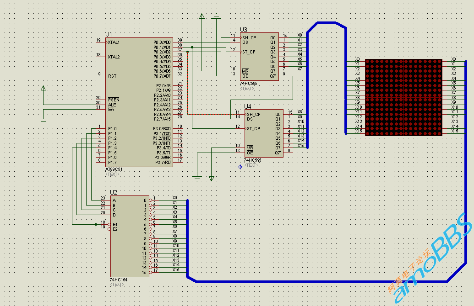Click the X8 wire label at U4's Q0
Image resolution: width=474 pixels, height=306 pixels.
[x=300, y=112]
